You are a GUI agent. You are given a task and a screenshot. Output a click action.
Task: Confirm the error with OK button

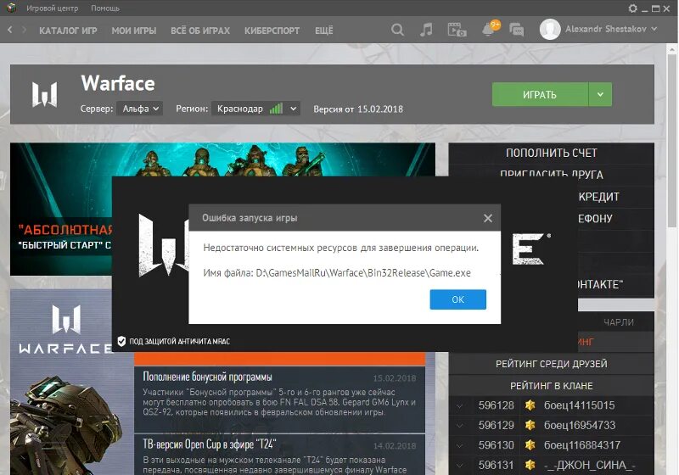(x=457, y=299)
